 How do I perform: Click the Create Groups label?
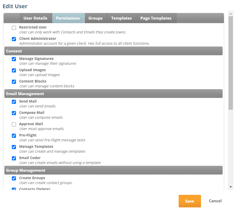coord(32,178)
